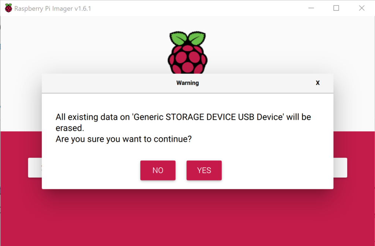Screen dimensions: 375x246
Task: Click the 'Raspberry Pi Imager v1.6.1' window title
Action: [x=53, y=8]
